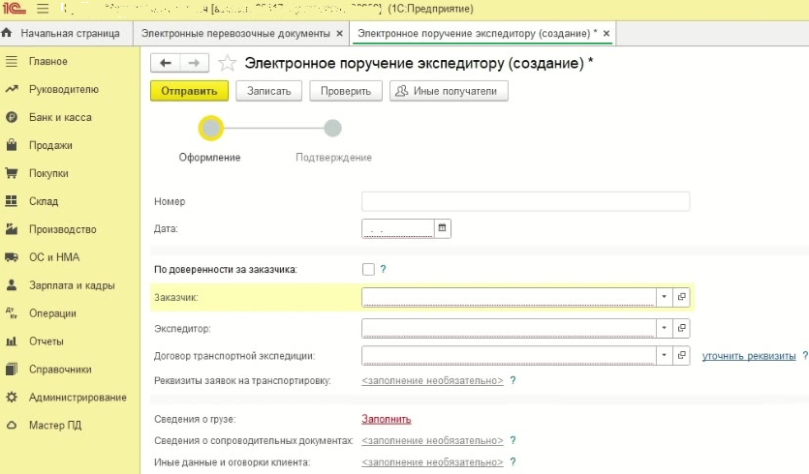The height and width of the screenshot is (474, 809).
Task: Open Отчеты menu section
Action: click(x=46, y=341)
